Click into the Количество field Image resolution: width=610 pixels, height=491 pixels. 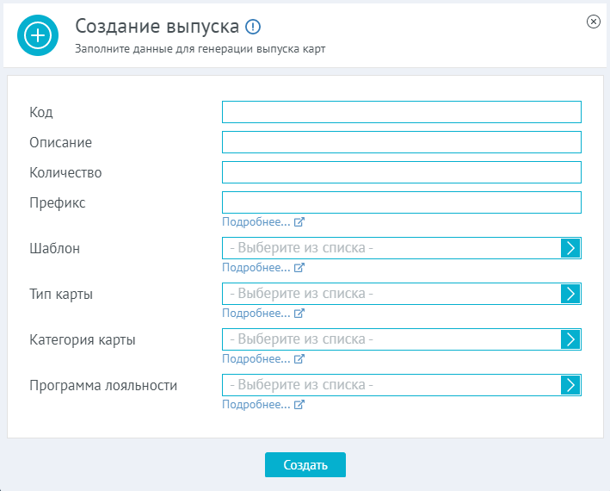coord(402,172)
